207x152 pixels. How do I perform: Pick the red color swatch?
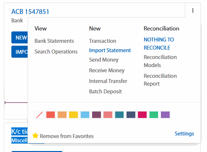click(51, 115)
